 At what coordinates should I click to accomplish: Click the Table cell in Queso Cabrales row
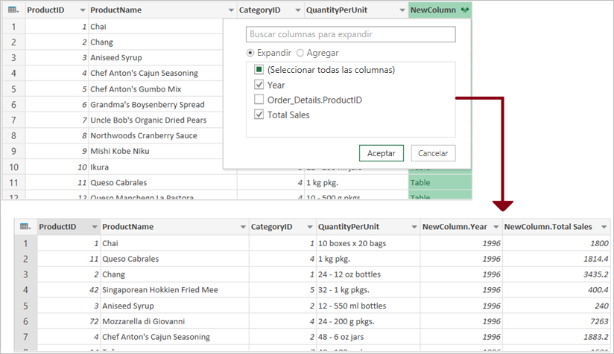[440, 182]
